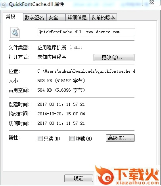The width and height of the screenshot is (161, 186).
Task: Click the 未知应用程序 open-with text
Action: pos(52,57)
